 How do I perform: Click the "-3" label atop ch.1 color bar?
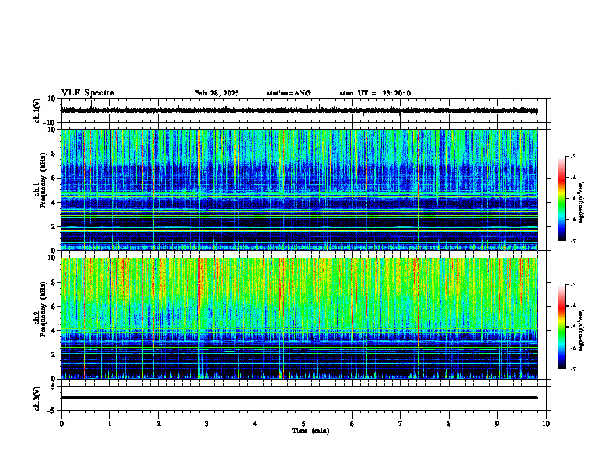[x=572, y=156]
